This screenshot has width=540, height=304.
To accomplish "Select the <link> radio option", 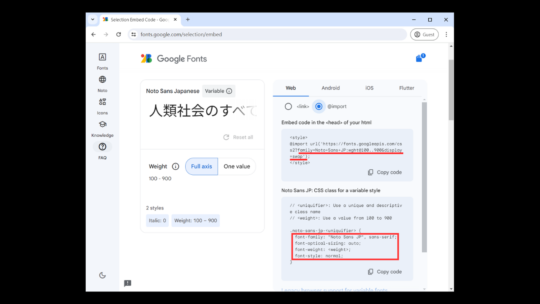I will tap(289, 106).
